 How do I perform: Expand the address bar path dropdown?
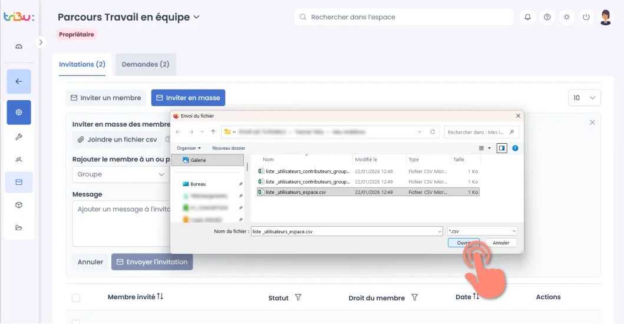coord(420,132)
